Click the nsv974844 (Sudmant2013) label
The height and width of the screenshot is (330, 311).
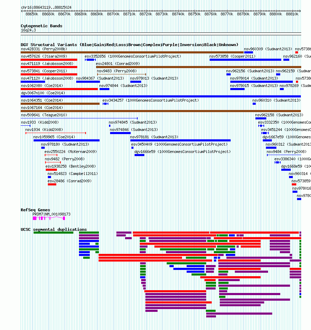point(123,86)
